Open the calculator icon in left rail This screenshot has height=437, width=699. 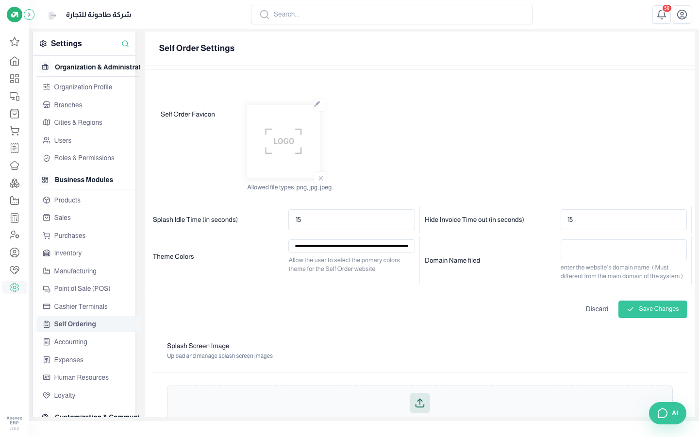point(15,218)
